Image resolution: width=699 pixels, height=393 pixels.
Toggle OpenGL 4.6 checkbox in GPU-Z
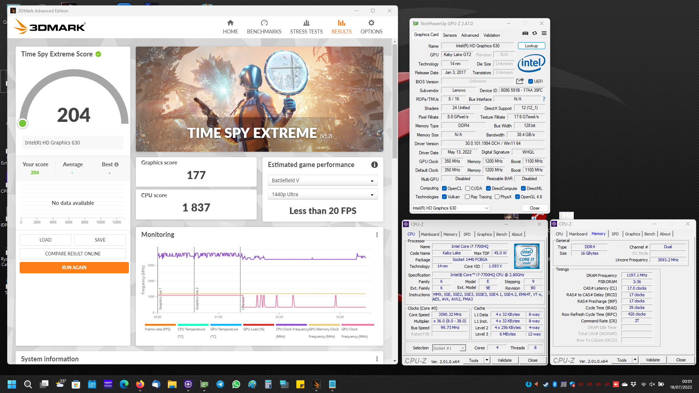tap(517, 197)
